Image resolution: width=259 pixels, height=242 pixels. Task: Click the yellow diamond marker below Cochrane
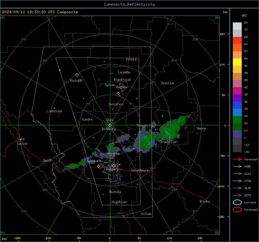(x=99, y=166)
